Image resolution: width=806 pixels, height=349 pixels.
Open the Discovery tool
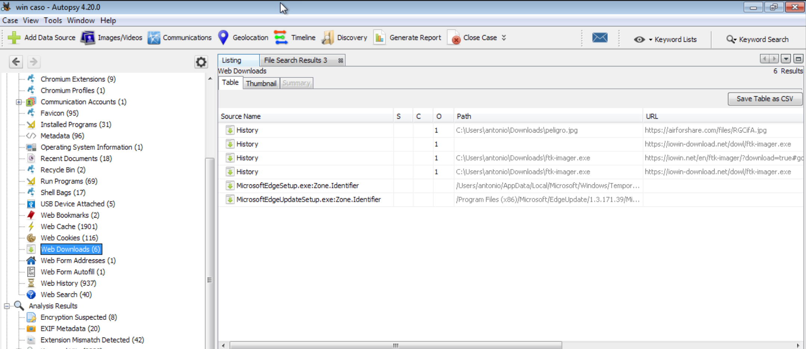click(x=344, y=38)
